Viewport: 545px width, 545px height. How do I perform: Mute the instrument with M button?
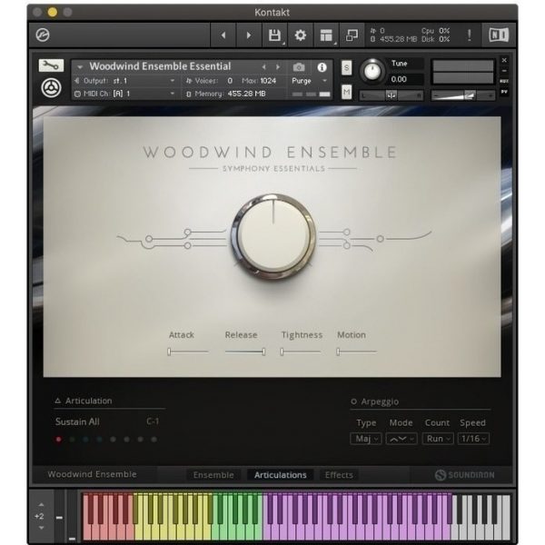pos(347,92)
